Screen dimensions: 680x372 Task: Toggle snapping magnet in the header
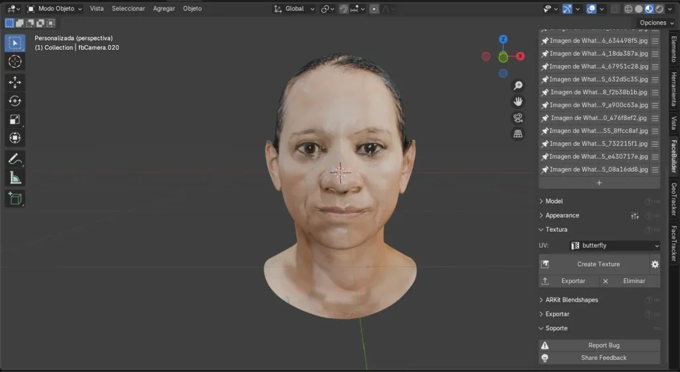[343, 9]
